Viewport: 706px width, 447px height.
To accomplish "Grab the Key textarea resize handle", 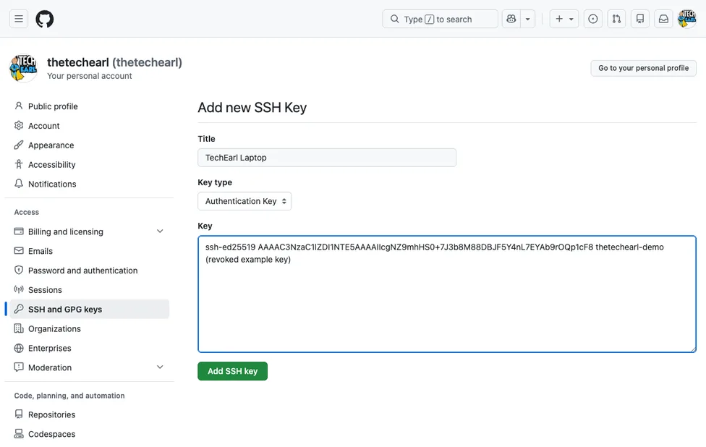I will tap(693, 349).
